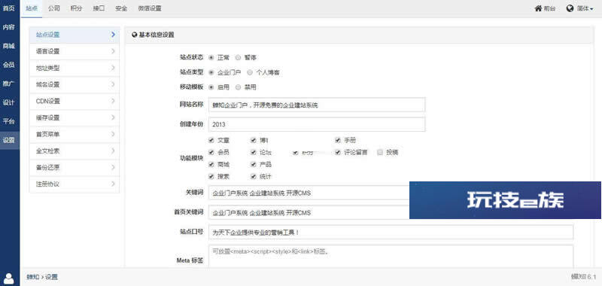Switch to the 安全 tab

121,8
